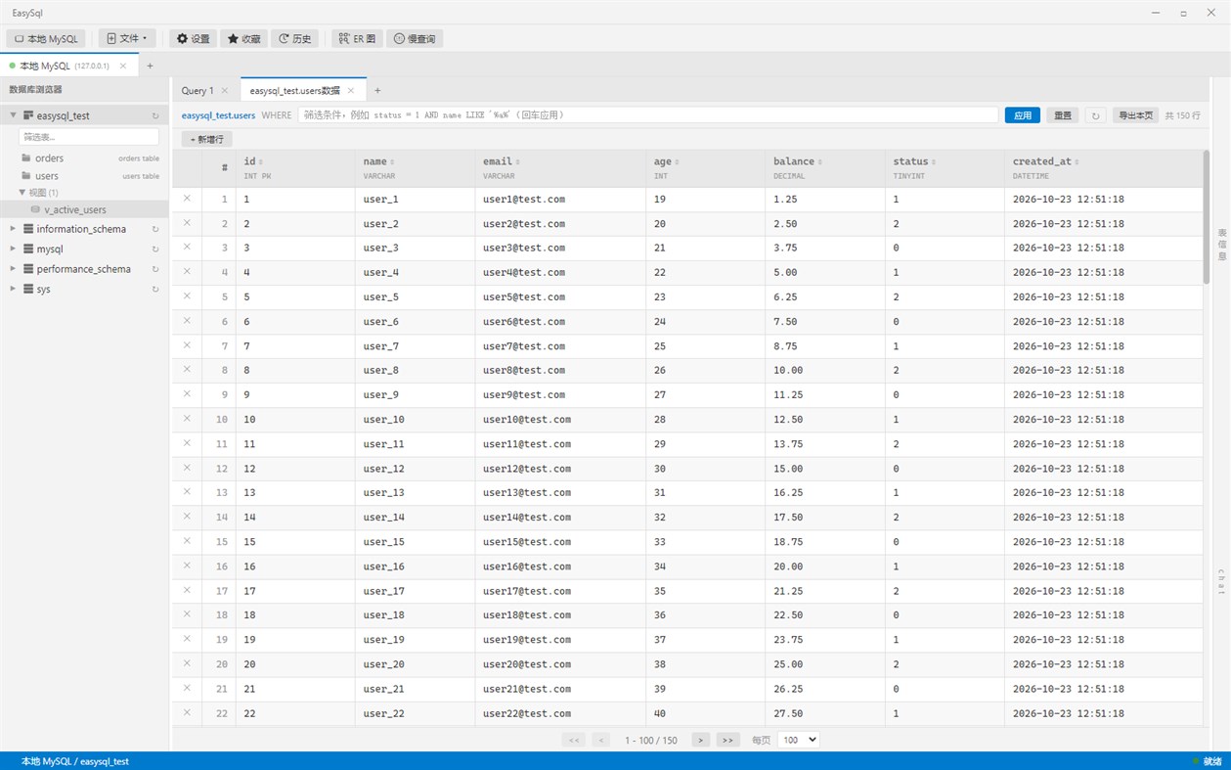Add a row with 新增行

coord(206,139)
